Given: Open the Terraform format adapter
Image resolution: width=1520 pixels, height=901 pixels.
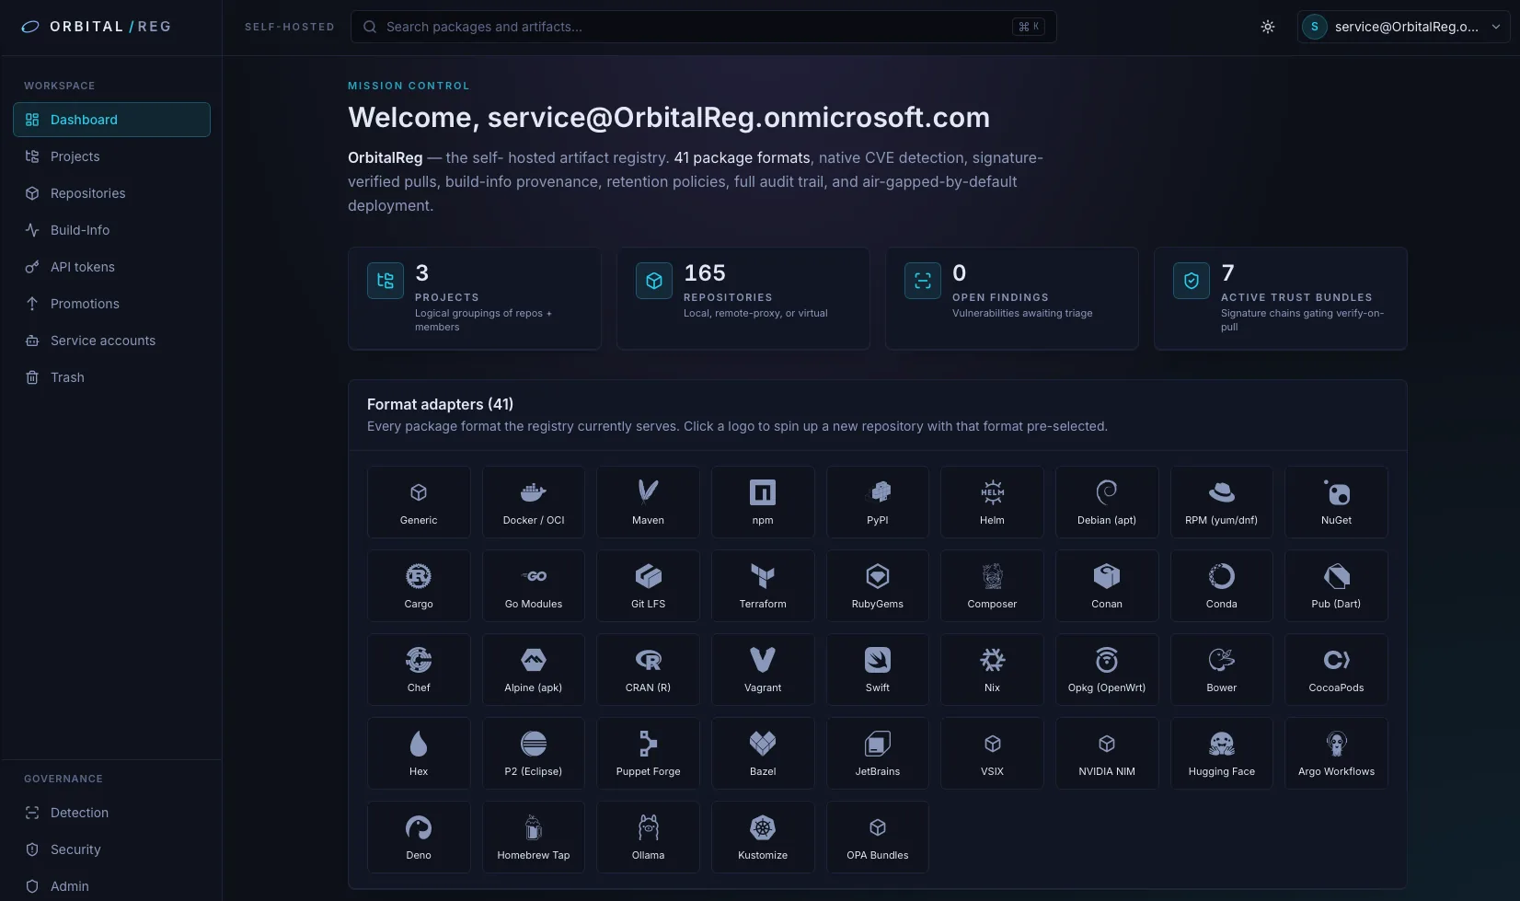Looking at the screenshot, I should coord(763,585).
